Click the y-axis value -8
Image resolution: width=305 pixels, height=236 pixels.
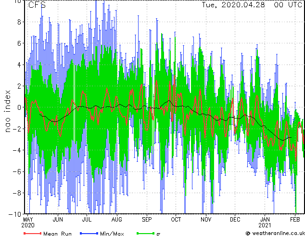coord(17,193)
